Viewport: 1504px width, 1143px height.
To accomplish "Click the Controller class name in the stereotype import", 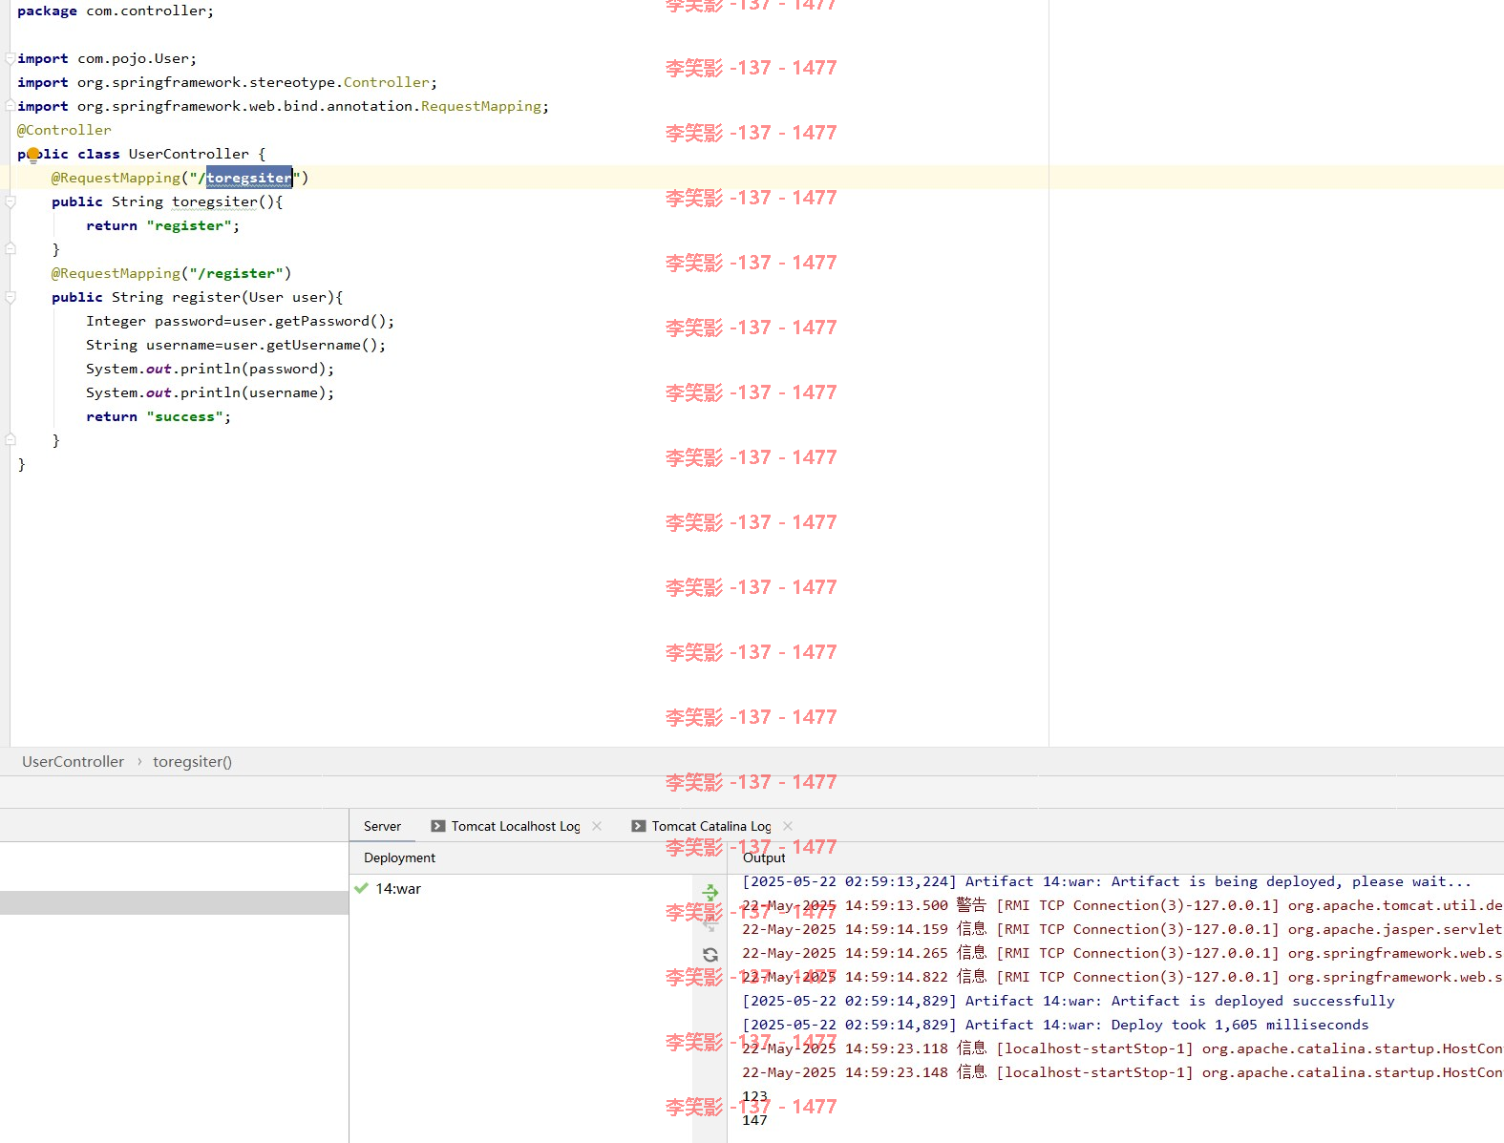I will [387, 82].
